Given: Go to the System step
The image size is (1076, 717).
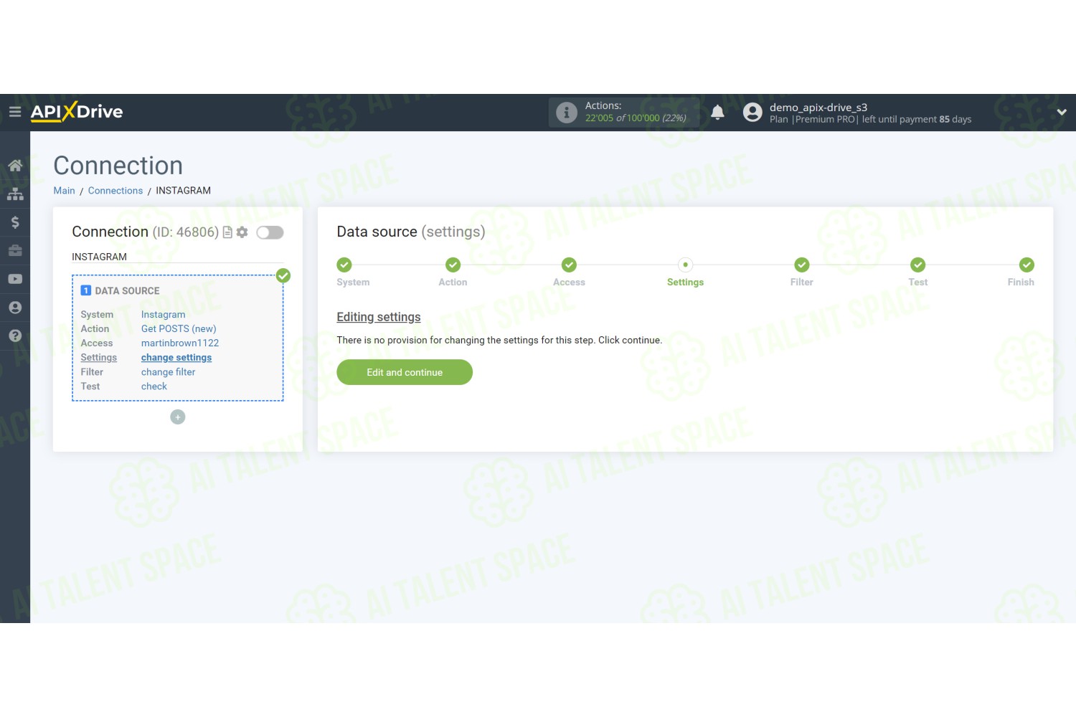Looking at the screenshot, I should pos(345,265).
